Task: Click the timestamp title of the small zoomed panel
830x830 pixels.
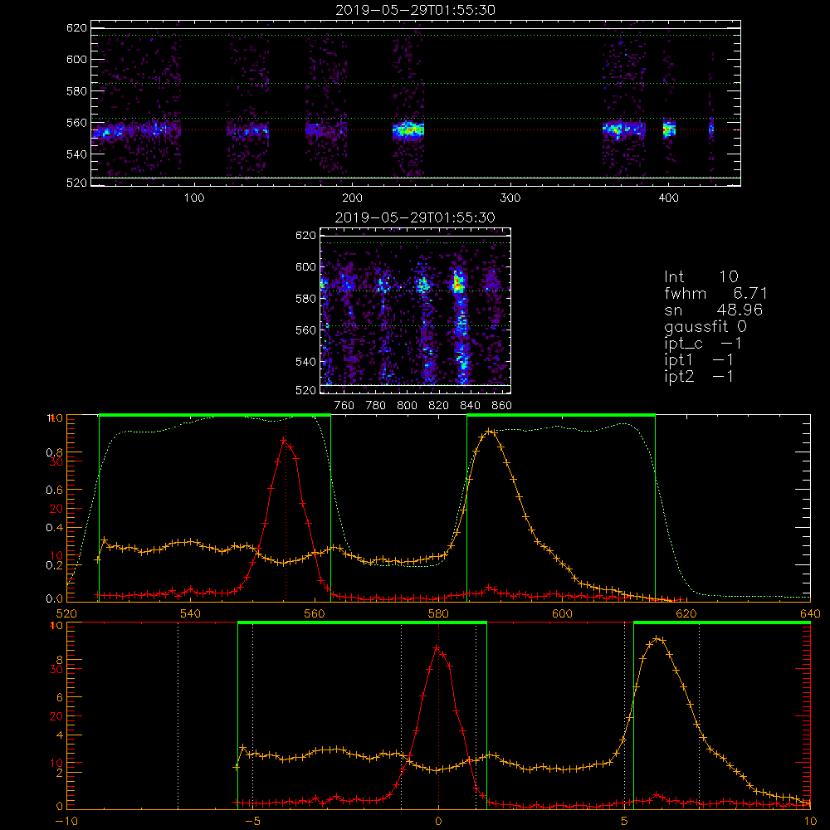Action: [416, 217]
